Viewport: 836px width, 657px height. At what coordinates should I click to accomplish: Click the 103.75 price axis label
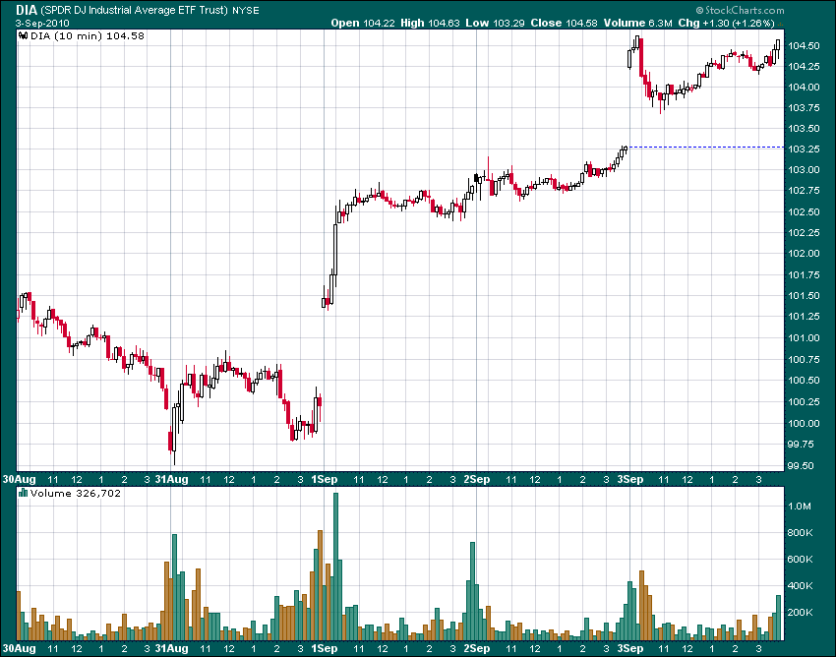point(804,108)
